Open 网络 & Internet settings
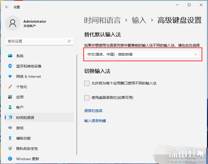The image size is (208, 164). pos(23,76)
